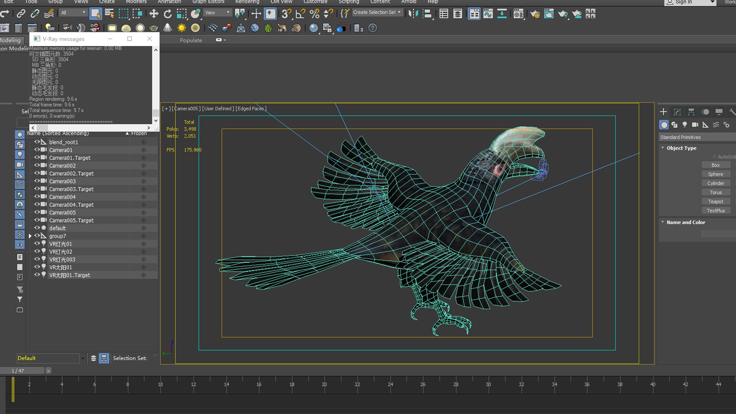Image resolution: width=736 pixels, height=414 pixels.
Task: Open the Curve Editor icon
Action: pos(488,14)
